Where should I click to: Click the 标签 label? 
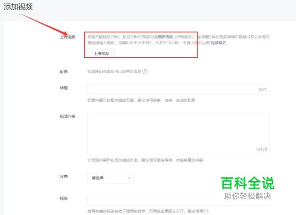pos(64,198)
